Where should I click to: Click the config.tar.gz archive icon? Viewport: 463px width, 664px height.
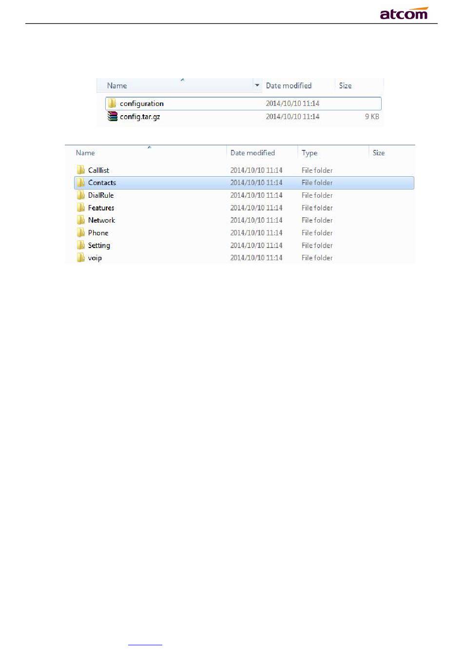click(x=113, y=117)
